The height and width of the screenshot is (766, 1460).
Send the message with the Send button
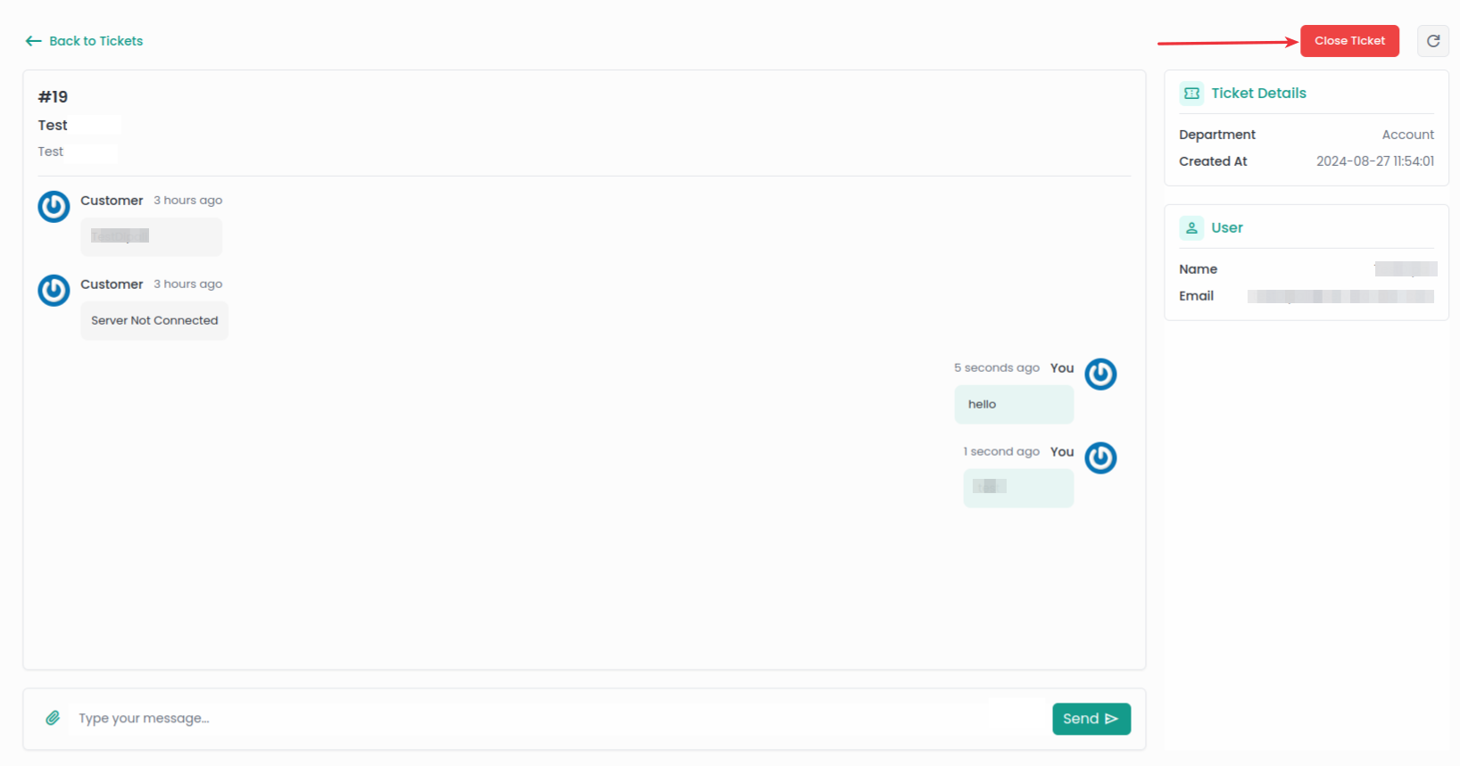click(x=1091, y=719)
